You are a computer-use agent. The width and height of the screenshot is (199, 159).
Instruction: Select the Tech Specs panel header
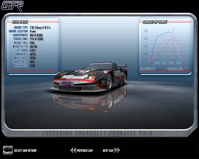(20, 22)
